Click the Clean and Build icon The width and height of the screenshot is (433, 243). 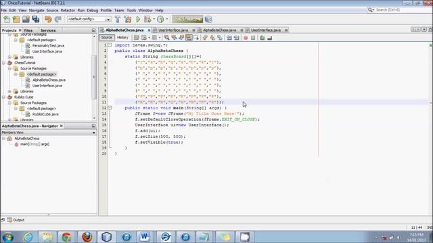(x=128, y=20)
